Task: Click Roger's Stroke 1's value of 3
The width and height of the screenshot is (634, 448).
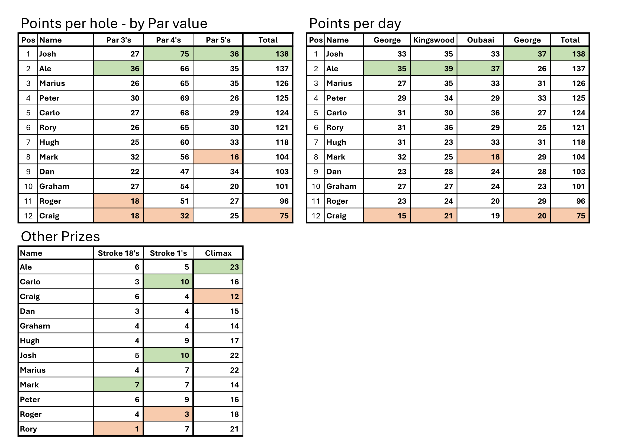Action: coord(168,414)
